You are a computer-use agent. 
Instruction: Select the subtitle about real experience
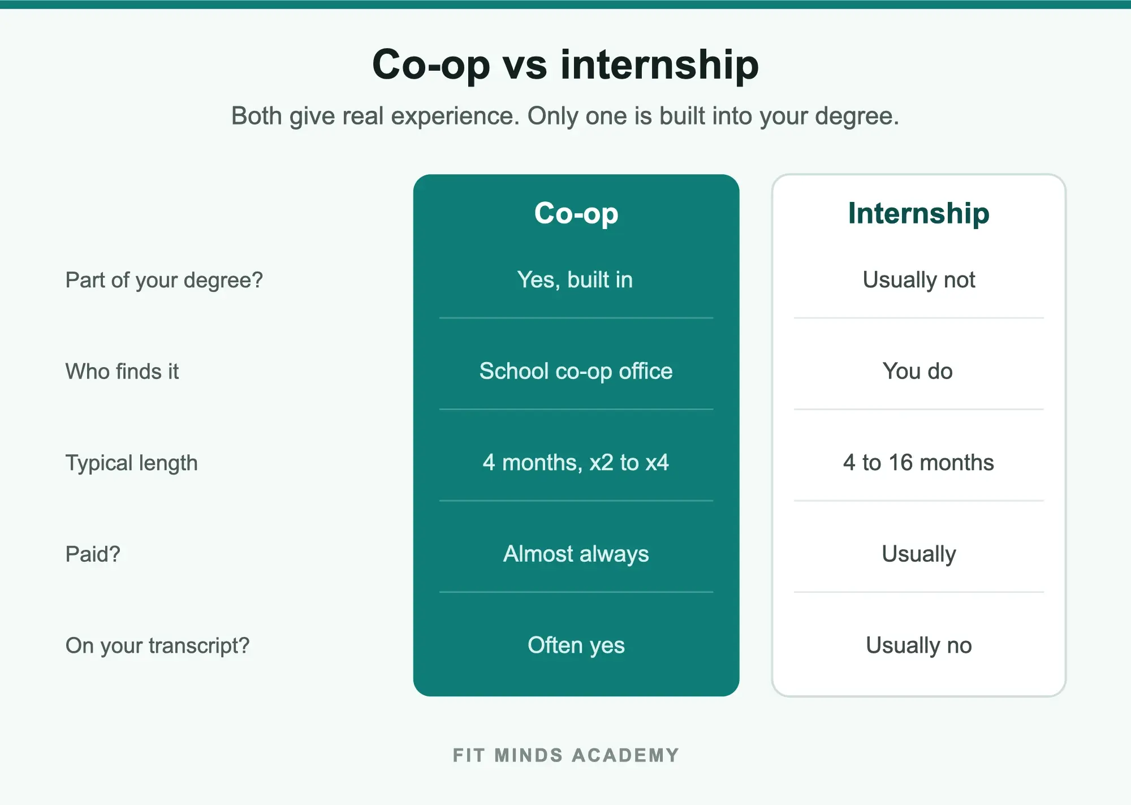[x=565, y=116]
